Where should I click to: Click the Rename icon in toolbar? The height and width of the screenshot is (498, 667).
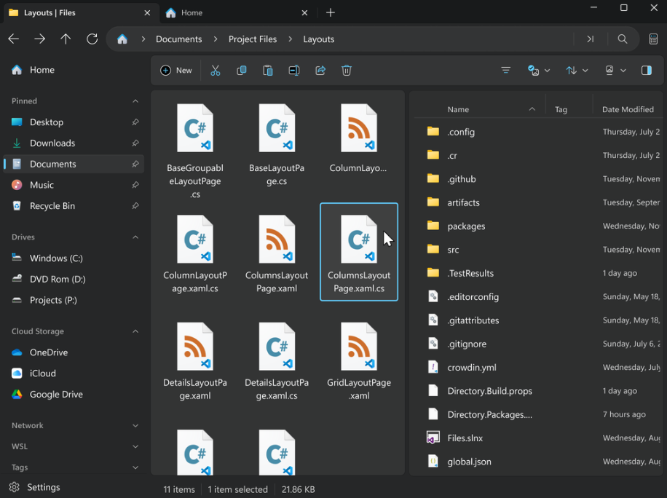(x=294, y=71)
